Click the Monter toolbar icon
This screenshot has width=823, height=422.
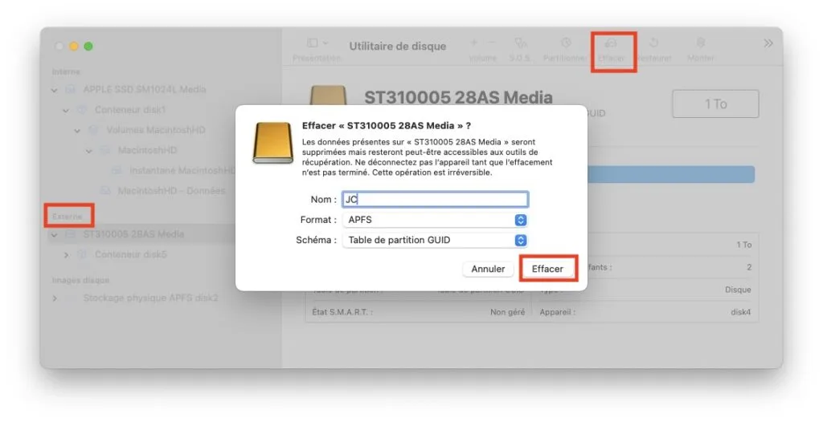[701, 43]
